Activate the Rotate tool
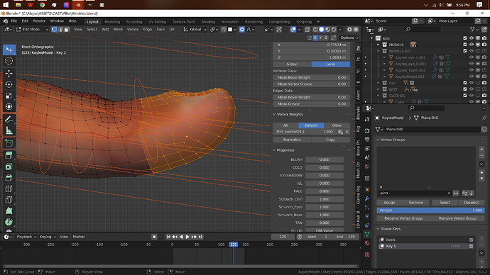The height and width of the screenshot is (275, 490). click(9, 84)
